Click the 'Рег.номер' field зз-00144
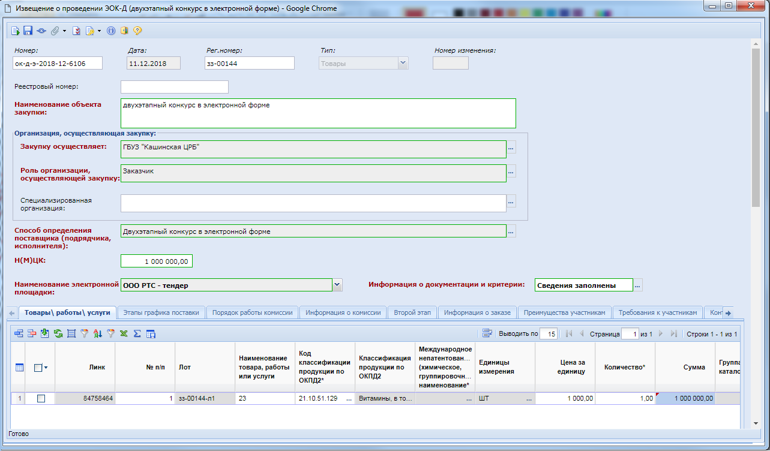 coord(250,63)
